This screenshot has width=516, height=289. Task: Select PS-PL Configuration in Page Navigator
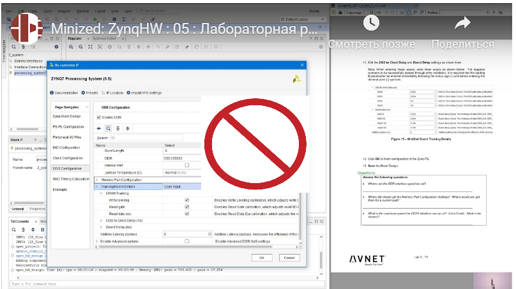tap(68, 126)
